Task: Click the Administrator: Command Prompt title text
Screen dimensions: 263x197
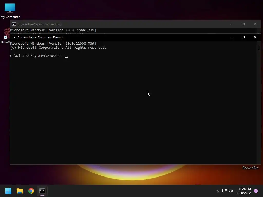Action: pyautogui.click(x=40, y=37)
